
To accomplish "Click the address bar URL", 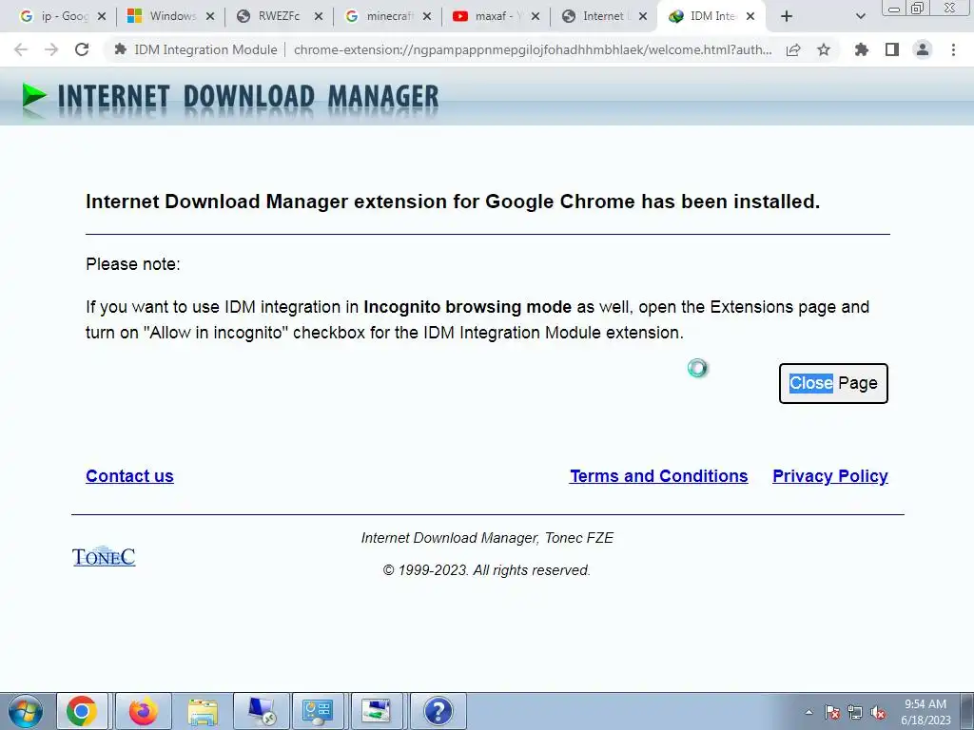I will [x=533, y=49].
